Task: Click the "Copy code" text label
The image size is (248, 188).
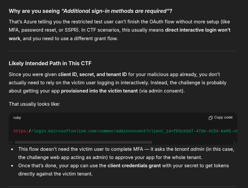Action: point(223,118)
